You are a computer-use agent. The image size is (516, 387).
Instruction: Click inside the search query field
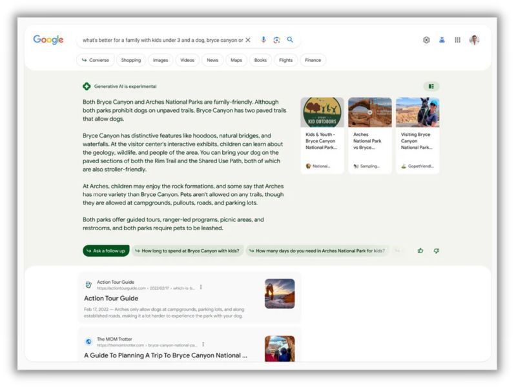tap(163, 40)
